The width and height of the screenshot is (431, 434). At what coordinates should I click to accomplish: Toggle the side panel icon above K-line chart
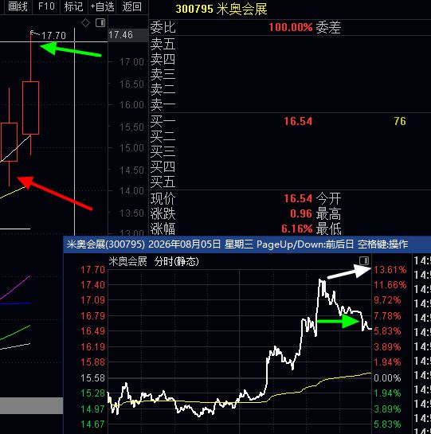[100, 23]
